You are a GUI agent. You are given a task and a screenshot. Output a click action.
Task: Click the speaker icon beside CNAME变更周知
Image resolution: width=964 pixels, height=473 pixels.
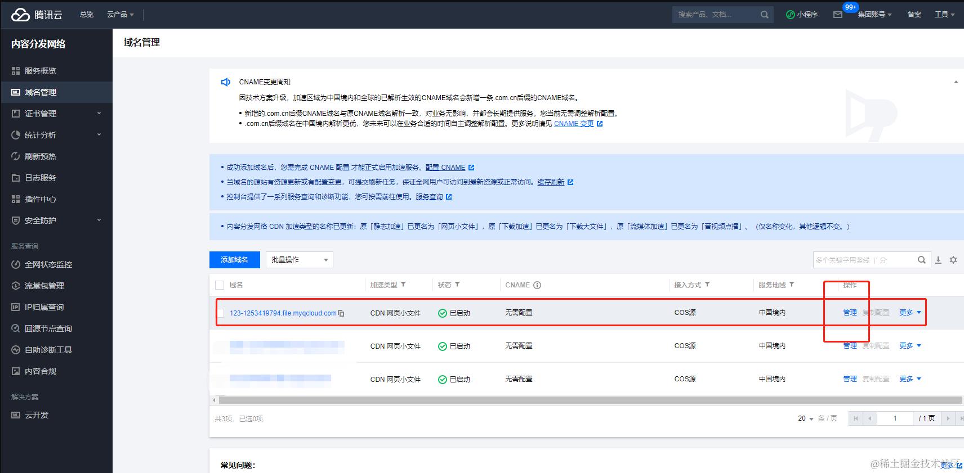226,82
